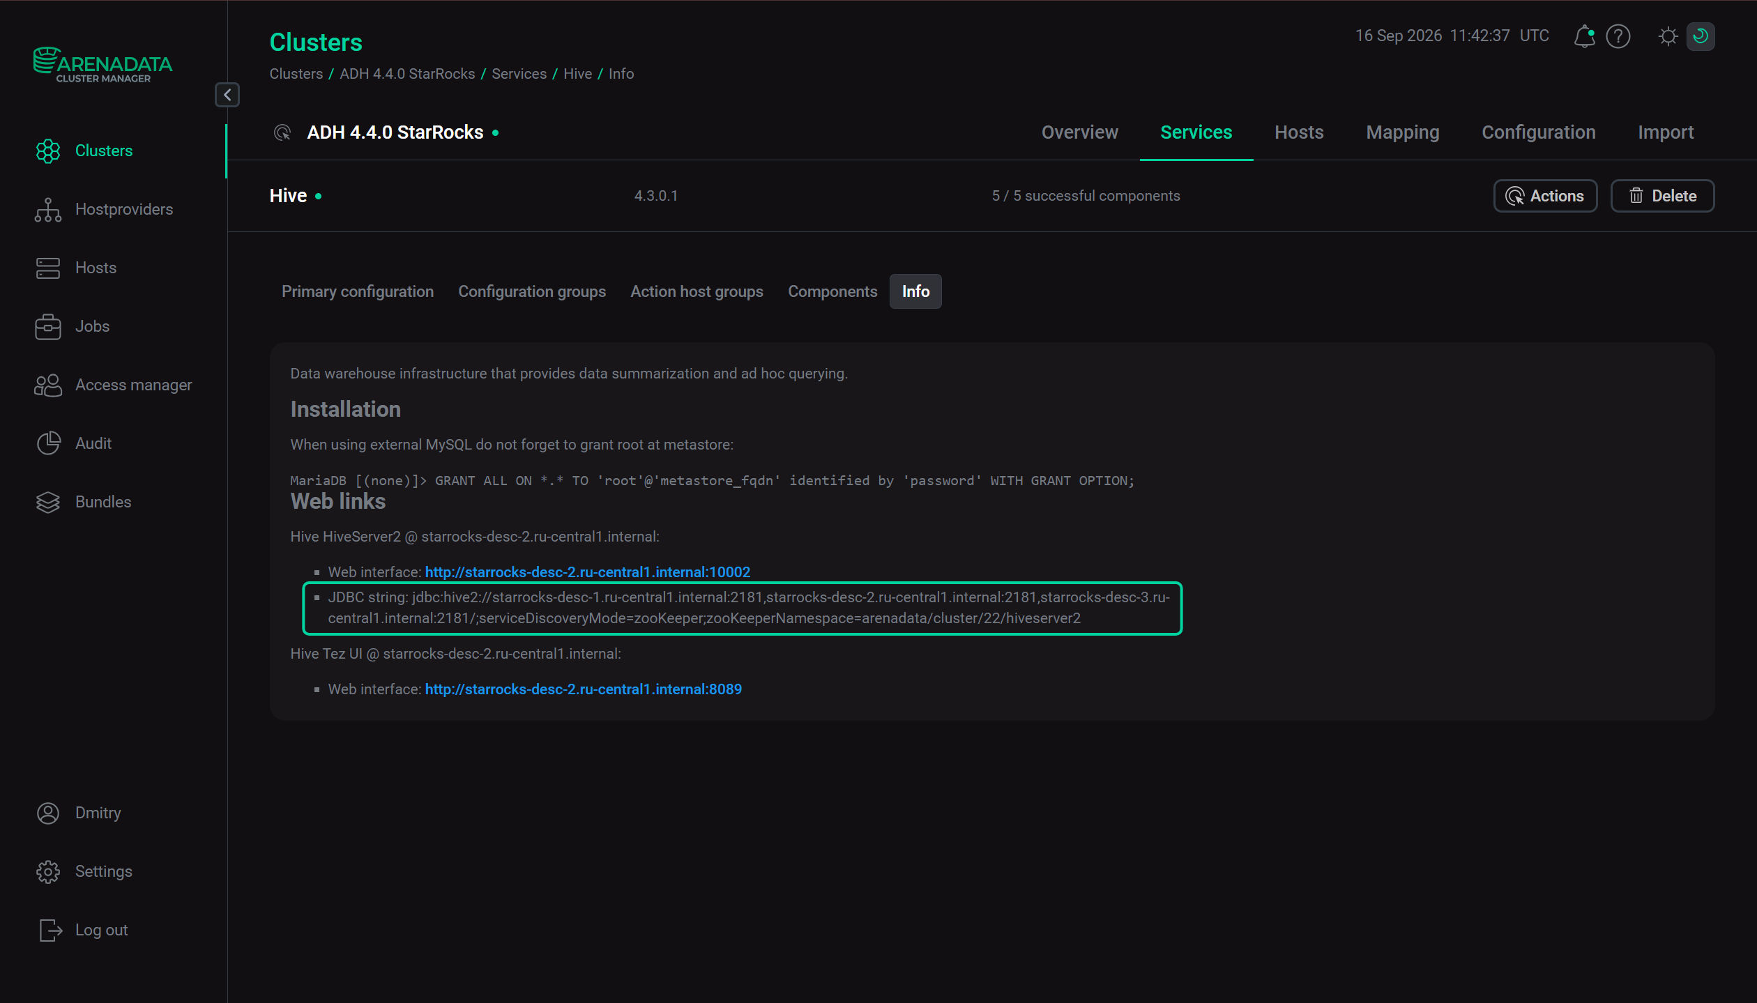Click the cluster actions icon beside ADH 4.4.0 StarRocks
Viewport: 1757px width, 1003px height.
tap(282, 132)
